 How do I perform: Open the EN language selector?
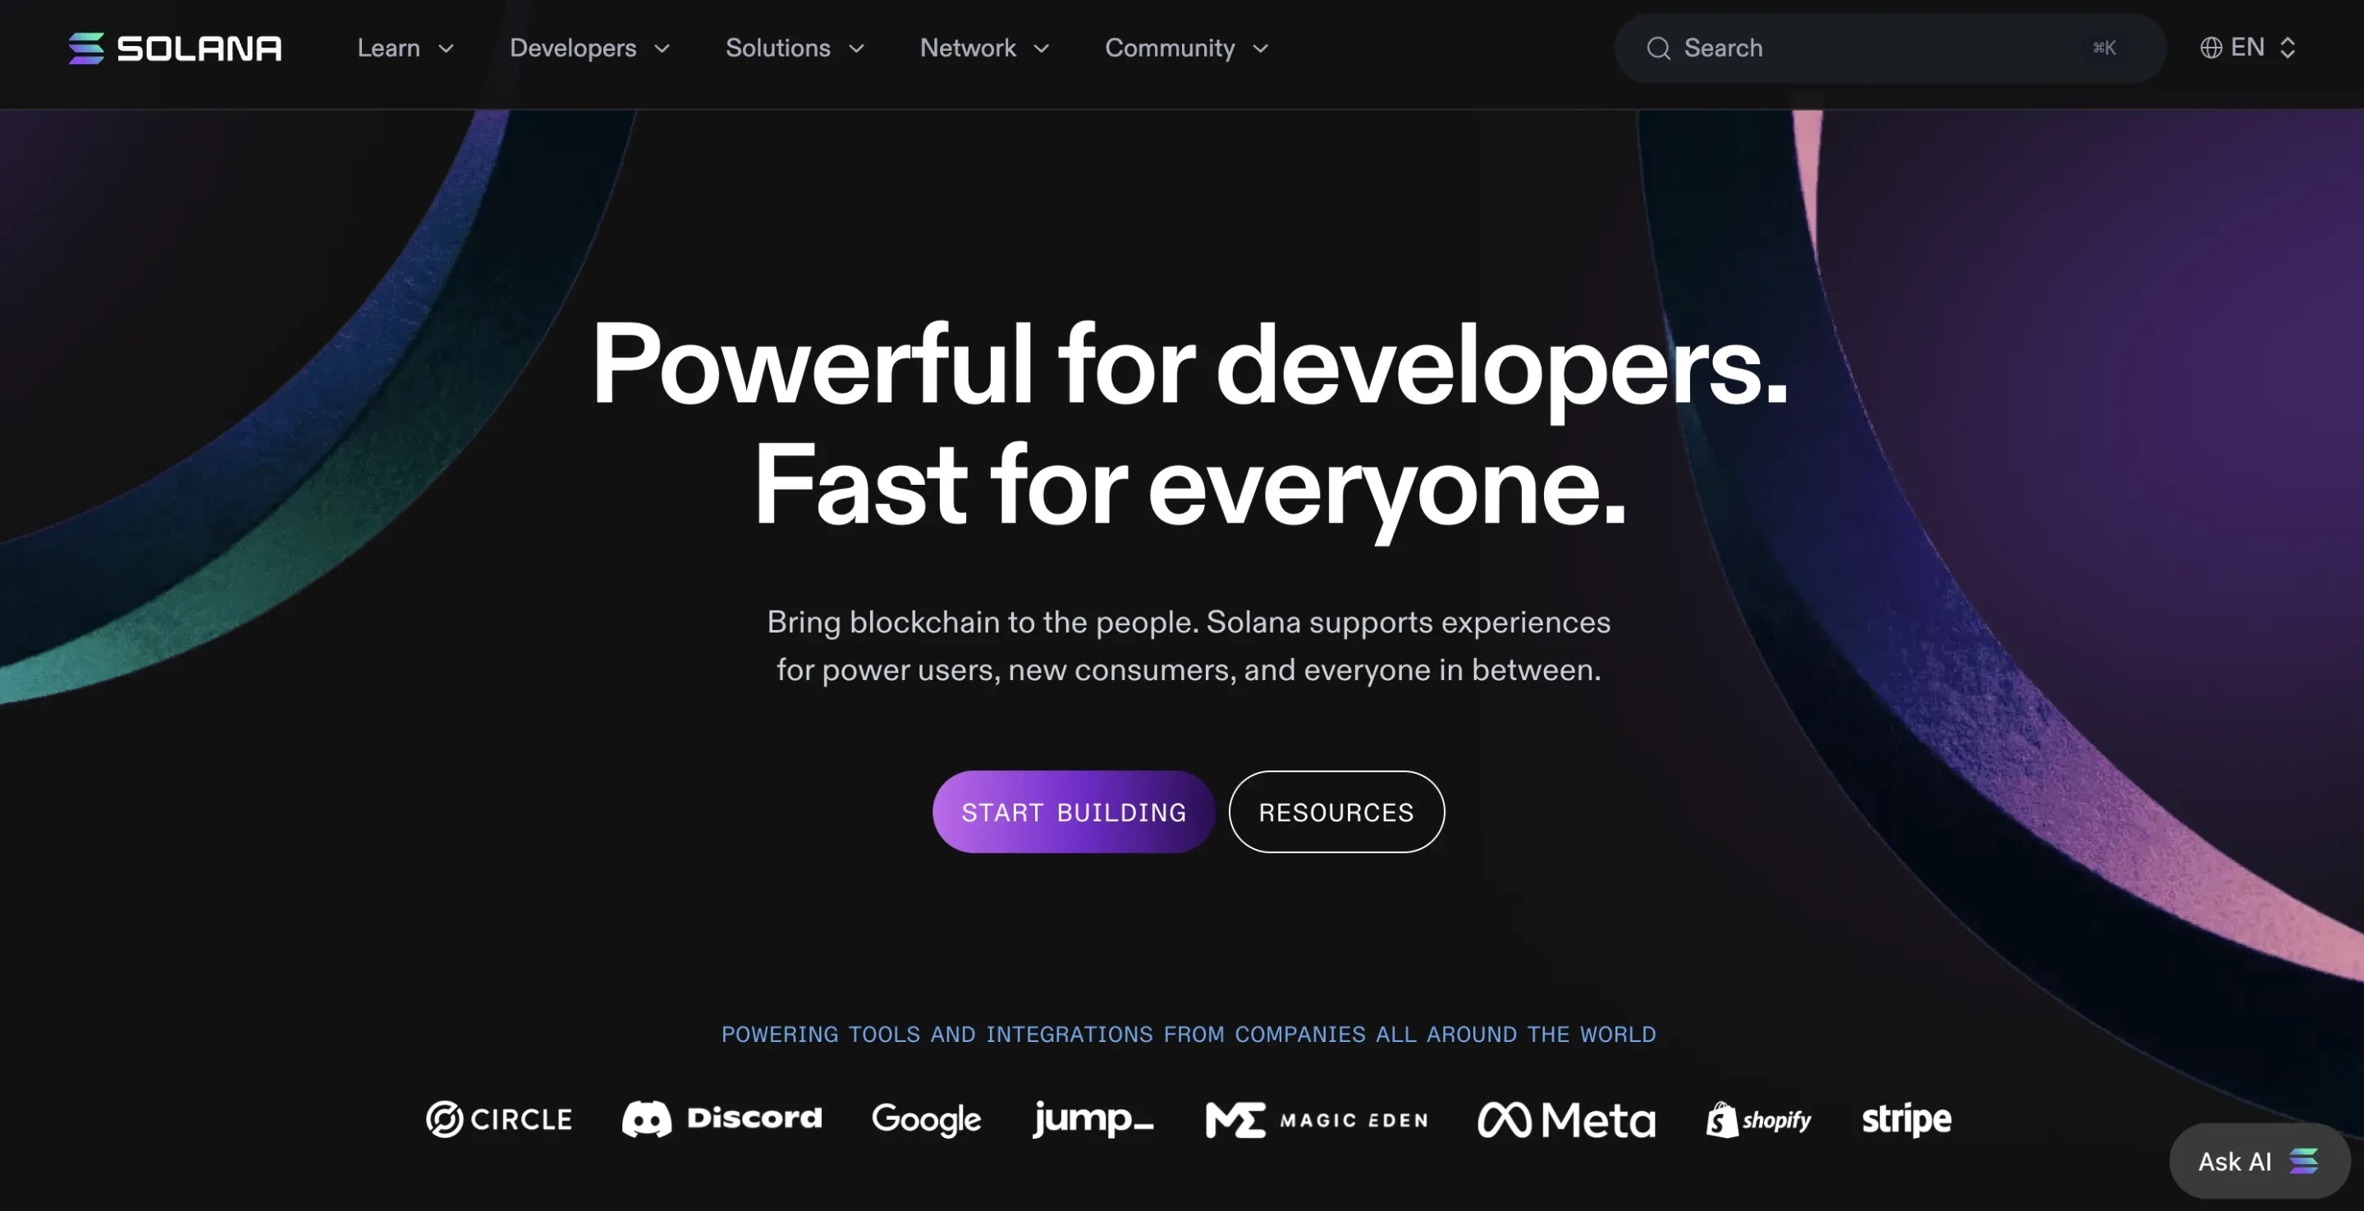point(2248,48)
